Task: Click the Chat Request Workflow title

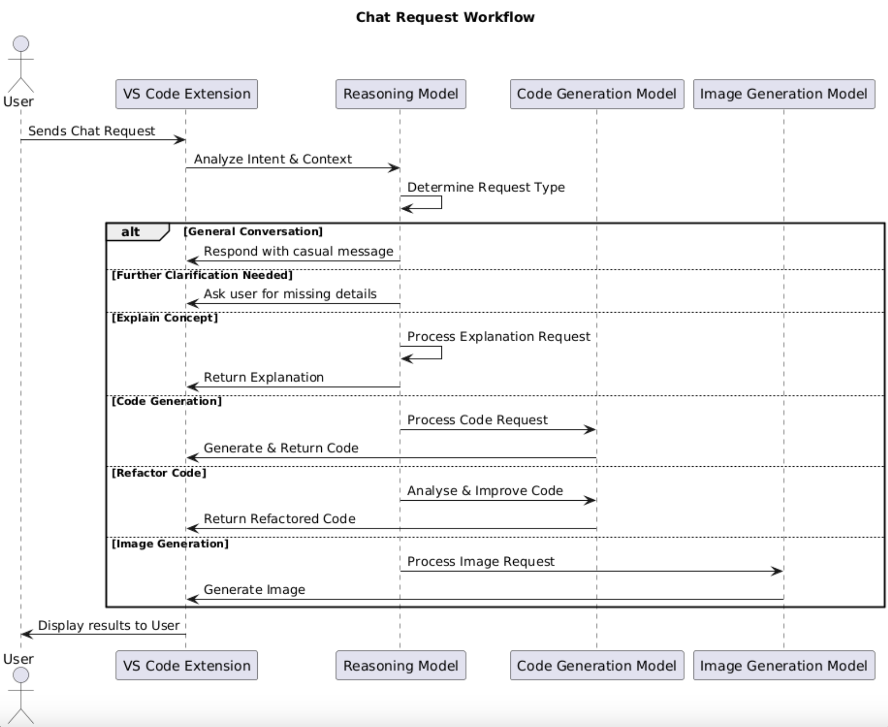Action: pyautogui.click(x=445, y=17)
